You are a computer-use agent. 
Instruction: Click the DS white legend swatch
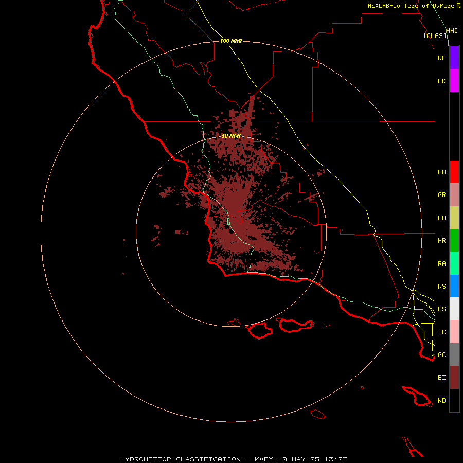pos(454,309)
